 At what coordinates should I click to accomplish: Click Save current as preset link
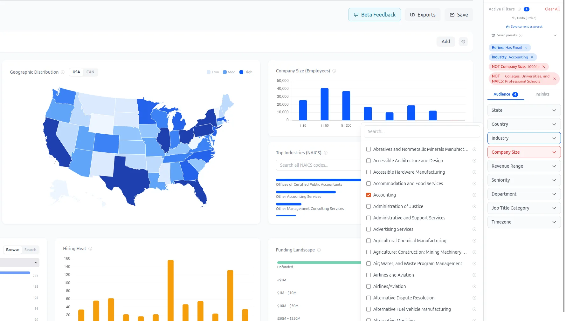pos(524,27)
